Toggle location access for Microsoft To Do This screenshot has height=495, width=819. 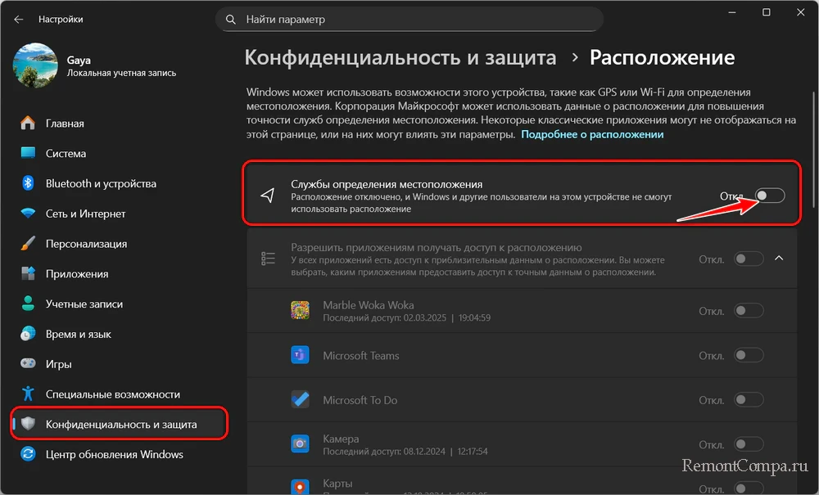[x=749, y=400]
